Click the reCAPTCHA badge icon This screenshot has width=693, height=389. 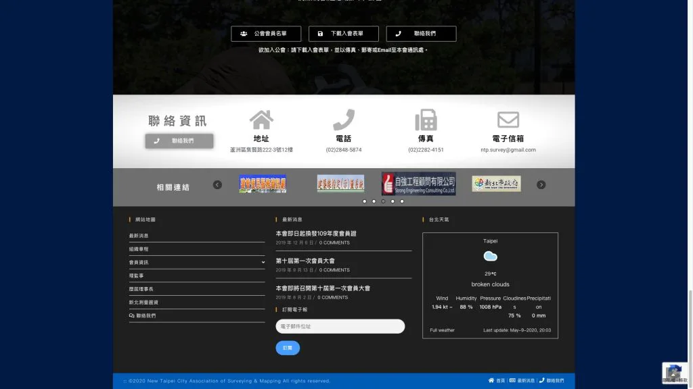[674, 373]
